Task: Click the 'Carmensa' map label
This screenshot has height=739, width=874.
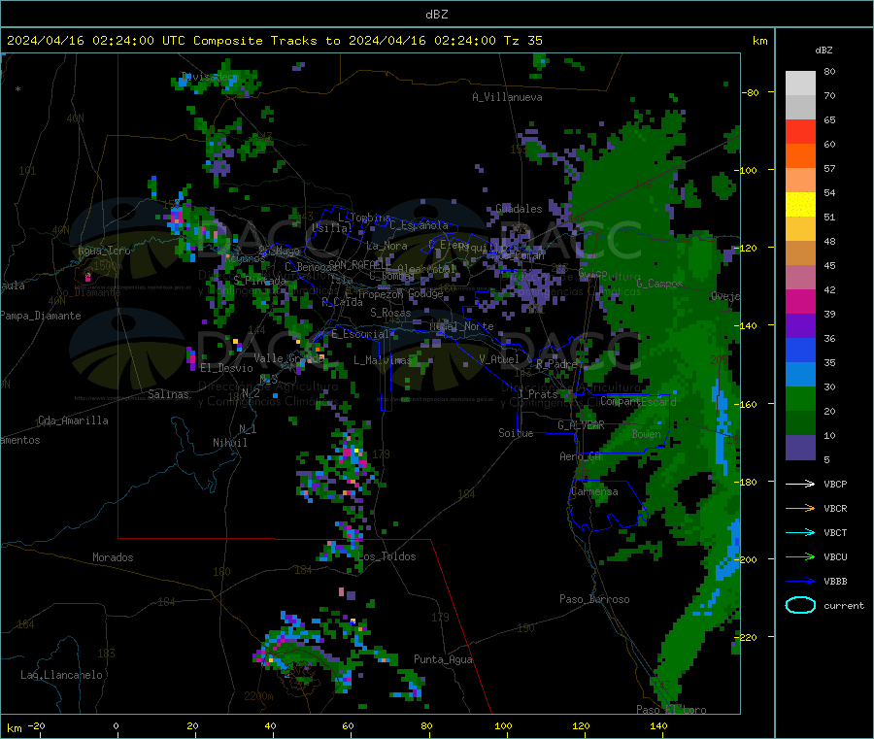Action: pos(594,491)
